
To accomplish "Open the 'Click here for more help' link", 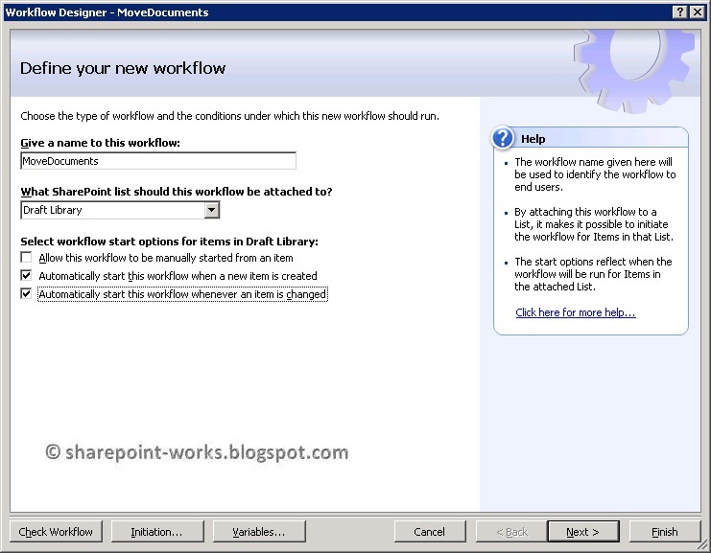I will click(x=576, y=312).
